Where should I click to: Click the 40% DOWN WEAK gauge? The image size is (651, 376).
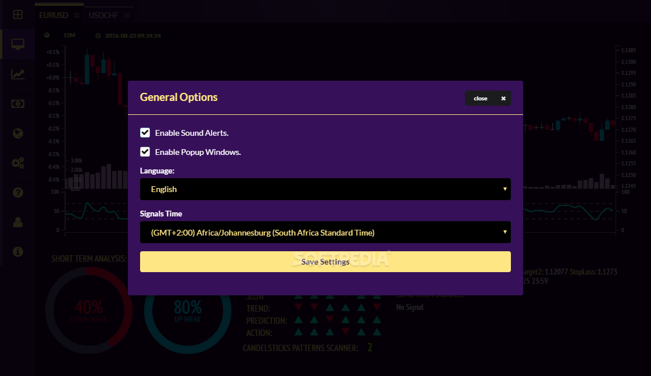(x=89, y=310)
